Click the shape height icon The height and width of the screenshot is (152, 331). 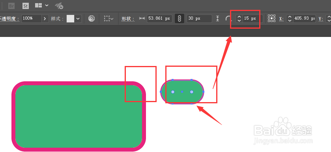pos(218,18)
